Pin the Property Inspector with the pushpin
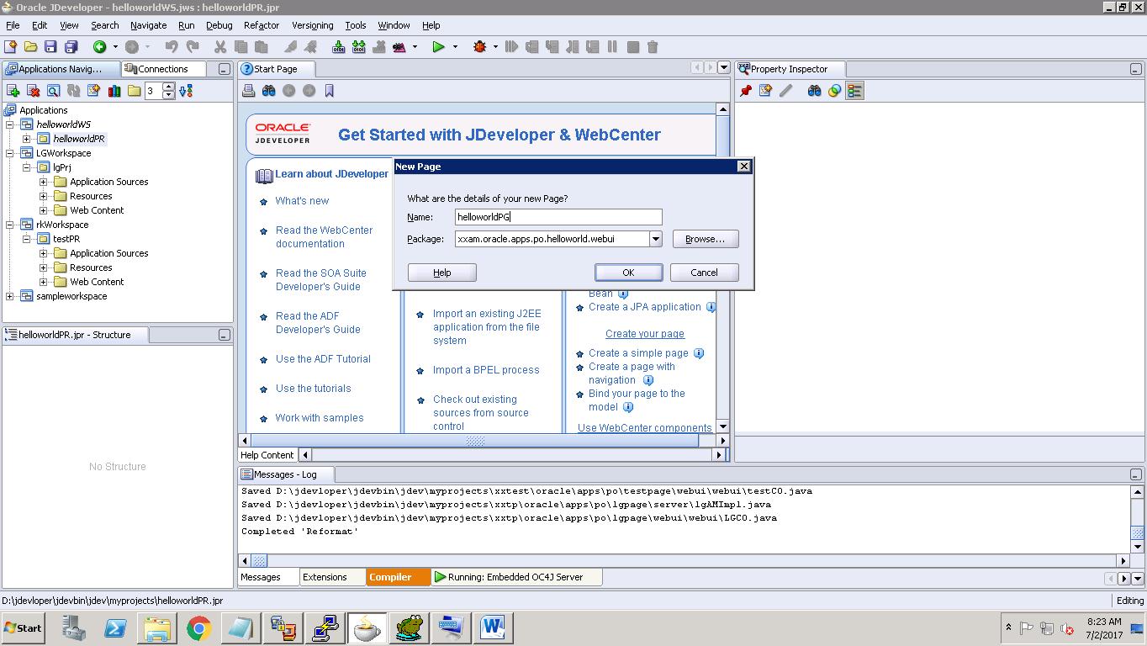 click(744, 90)
